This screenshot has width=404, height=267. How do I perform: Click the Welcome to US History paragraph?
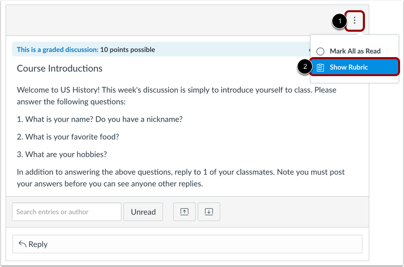pyautogui.click(x=176, y=96)
